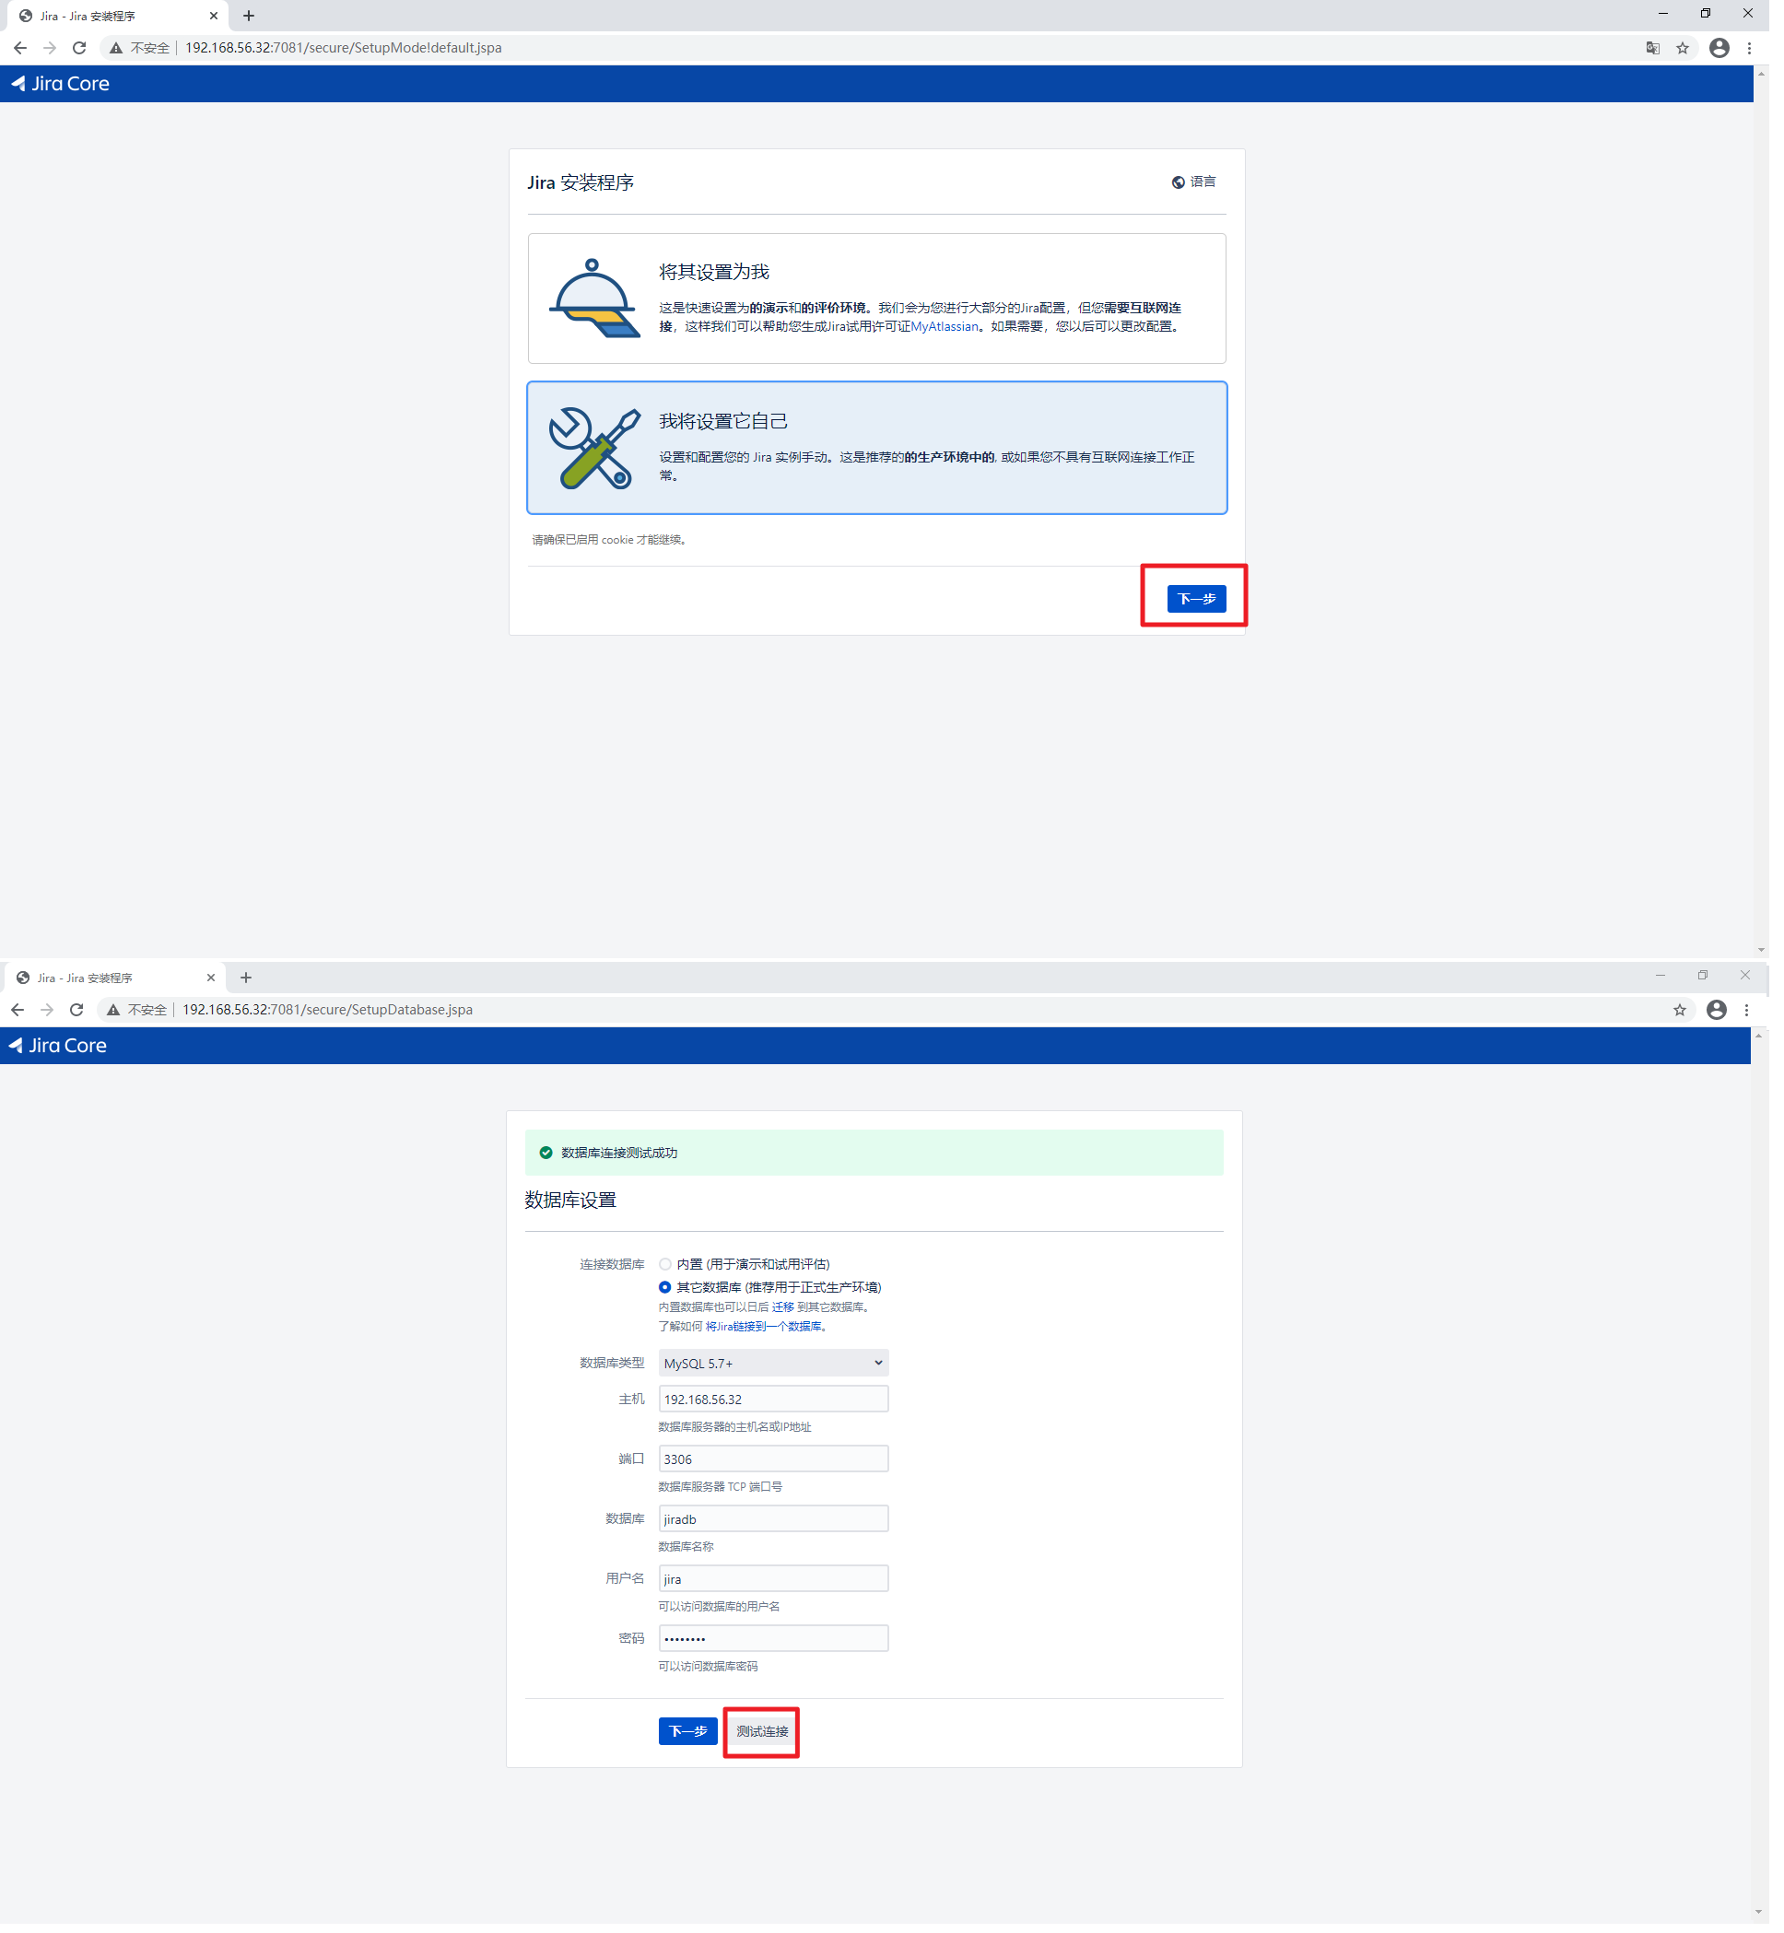Select the Jira tab in bottom window
This screenshot has height=1933, width=1784.
tap(114, 984)
